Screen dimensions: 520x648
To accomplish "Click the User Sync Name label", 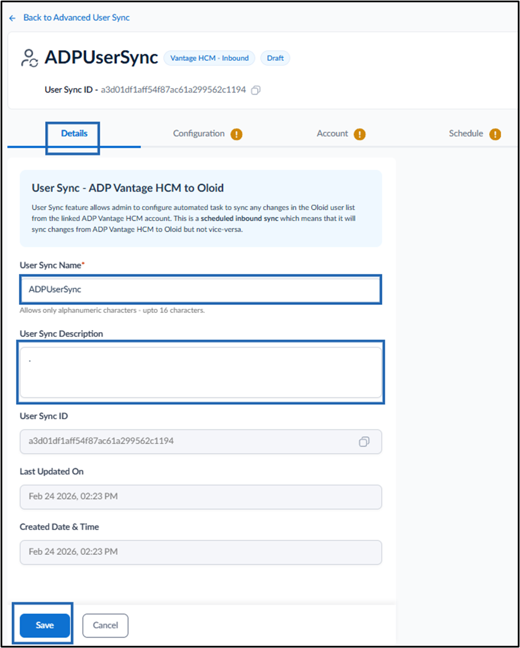I will pos(51,265).
